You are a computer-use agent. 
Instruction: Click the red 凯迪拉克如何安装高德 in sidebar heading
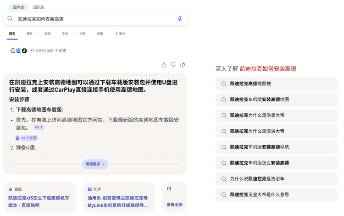268,69
